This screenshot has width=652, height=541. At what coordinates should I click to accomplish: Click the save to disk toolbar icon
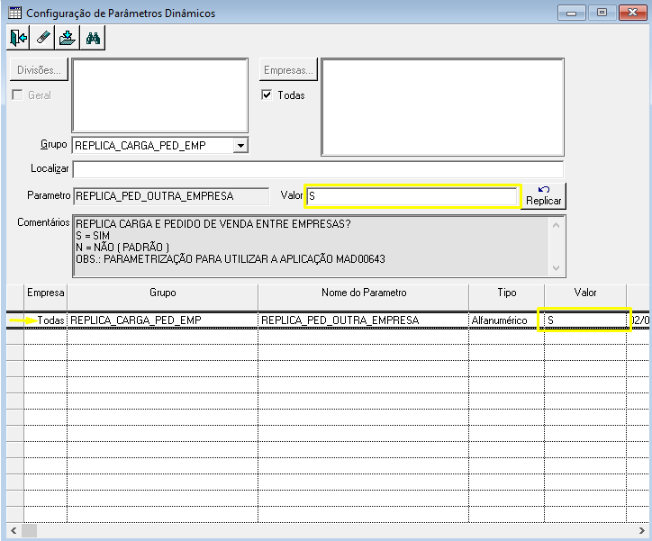67,38
